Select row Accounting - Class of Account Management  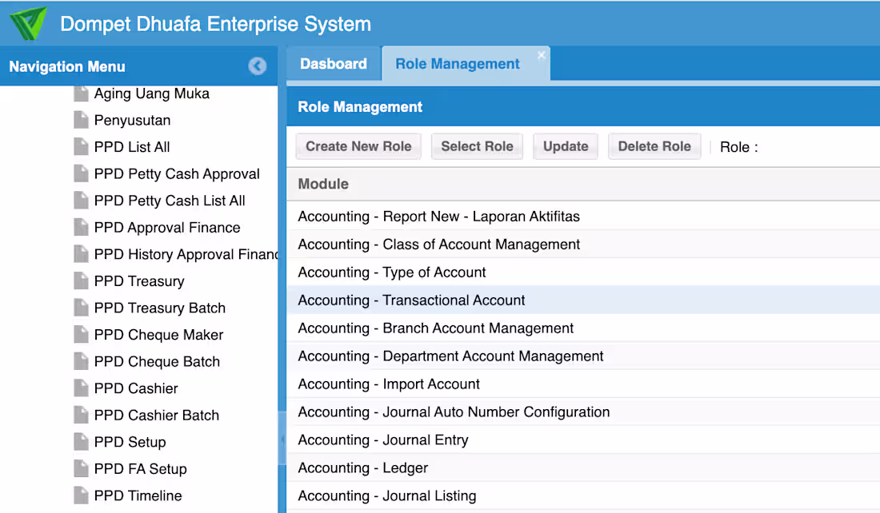(x=583, y=245)
